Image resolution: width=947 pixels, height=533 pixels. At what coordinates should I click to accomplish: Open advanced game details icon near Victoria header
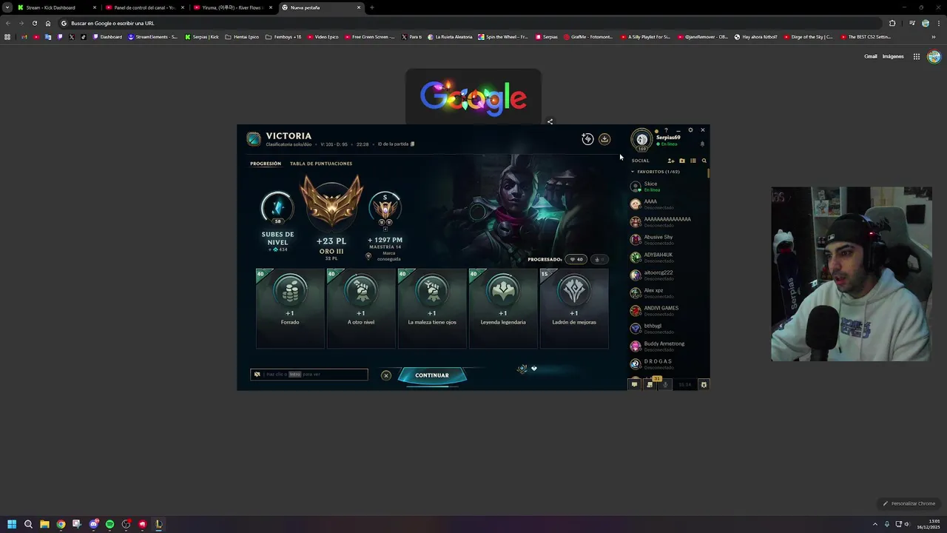[x=587, y=139]
